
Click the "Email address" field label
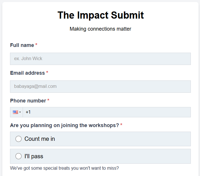pos(27,73)
